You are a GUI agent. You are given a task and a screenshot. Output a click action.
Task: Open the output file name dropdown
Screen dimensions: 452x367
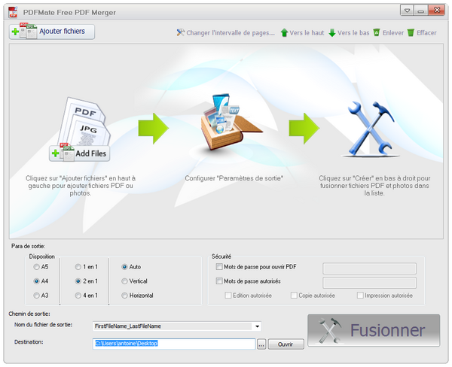coord(257,326)
